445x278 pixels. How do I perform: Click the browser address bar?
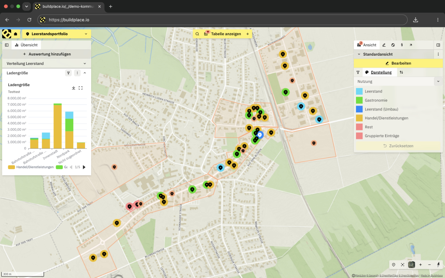tap(222, 20)
